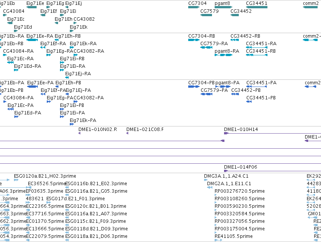This screenshot has width=321, height=242.
Task: Select EST EP03635.3prime
Action: tap(45, 191)
